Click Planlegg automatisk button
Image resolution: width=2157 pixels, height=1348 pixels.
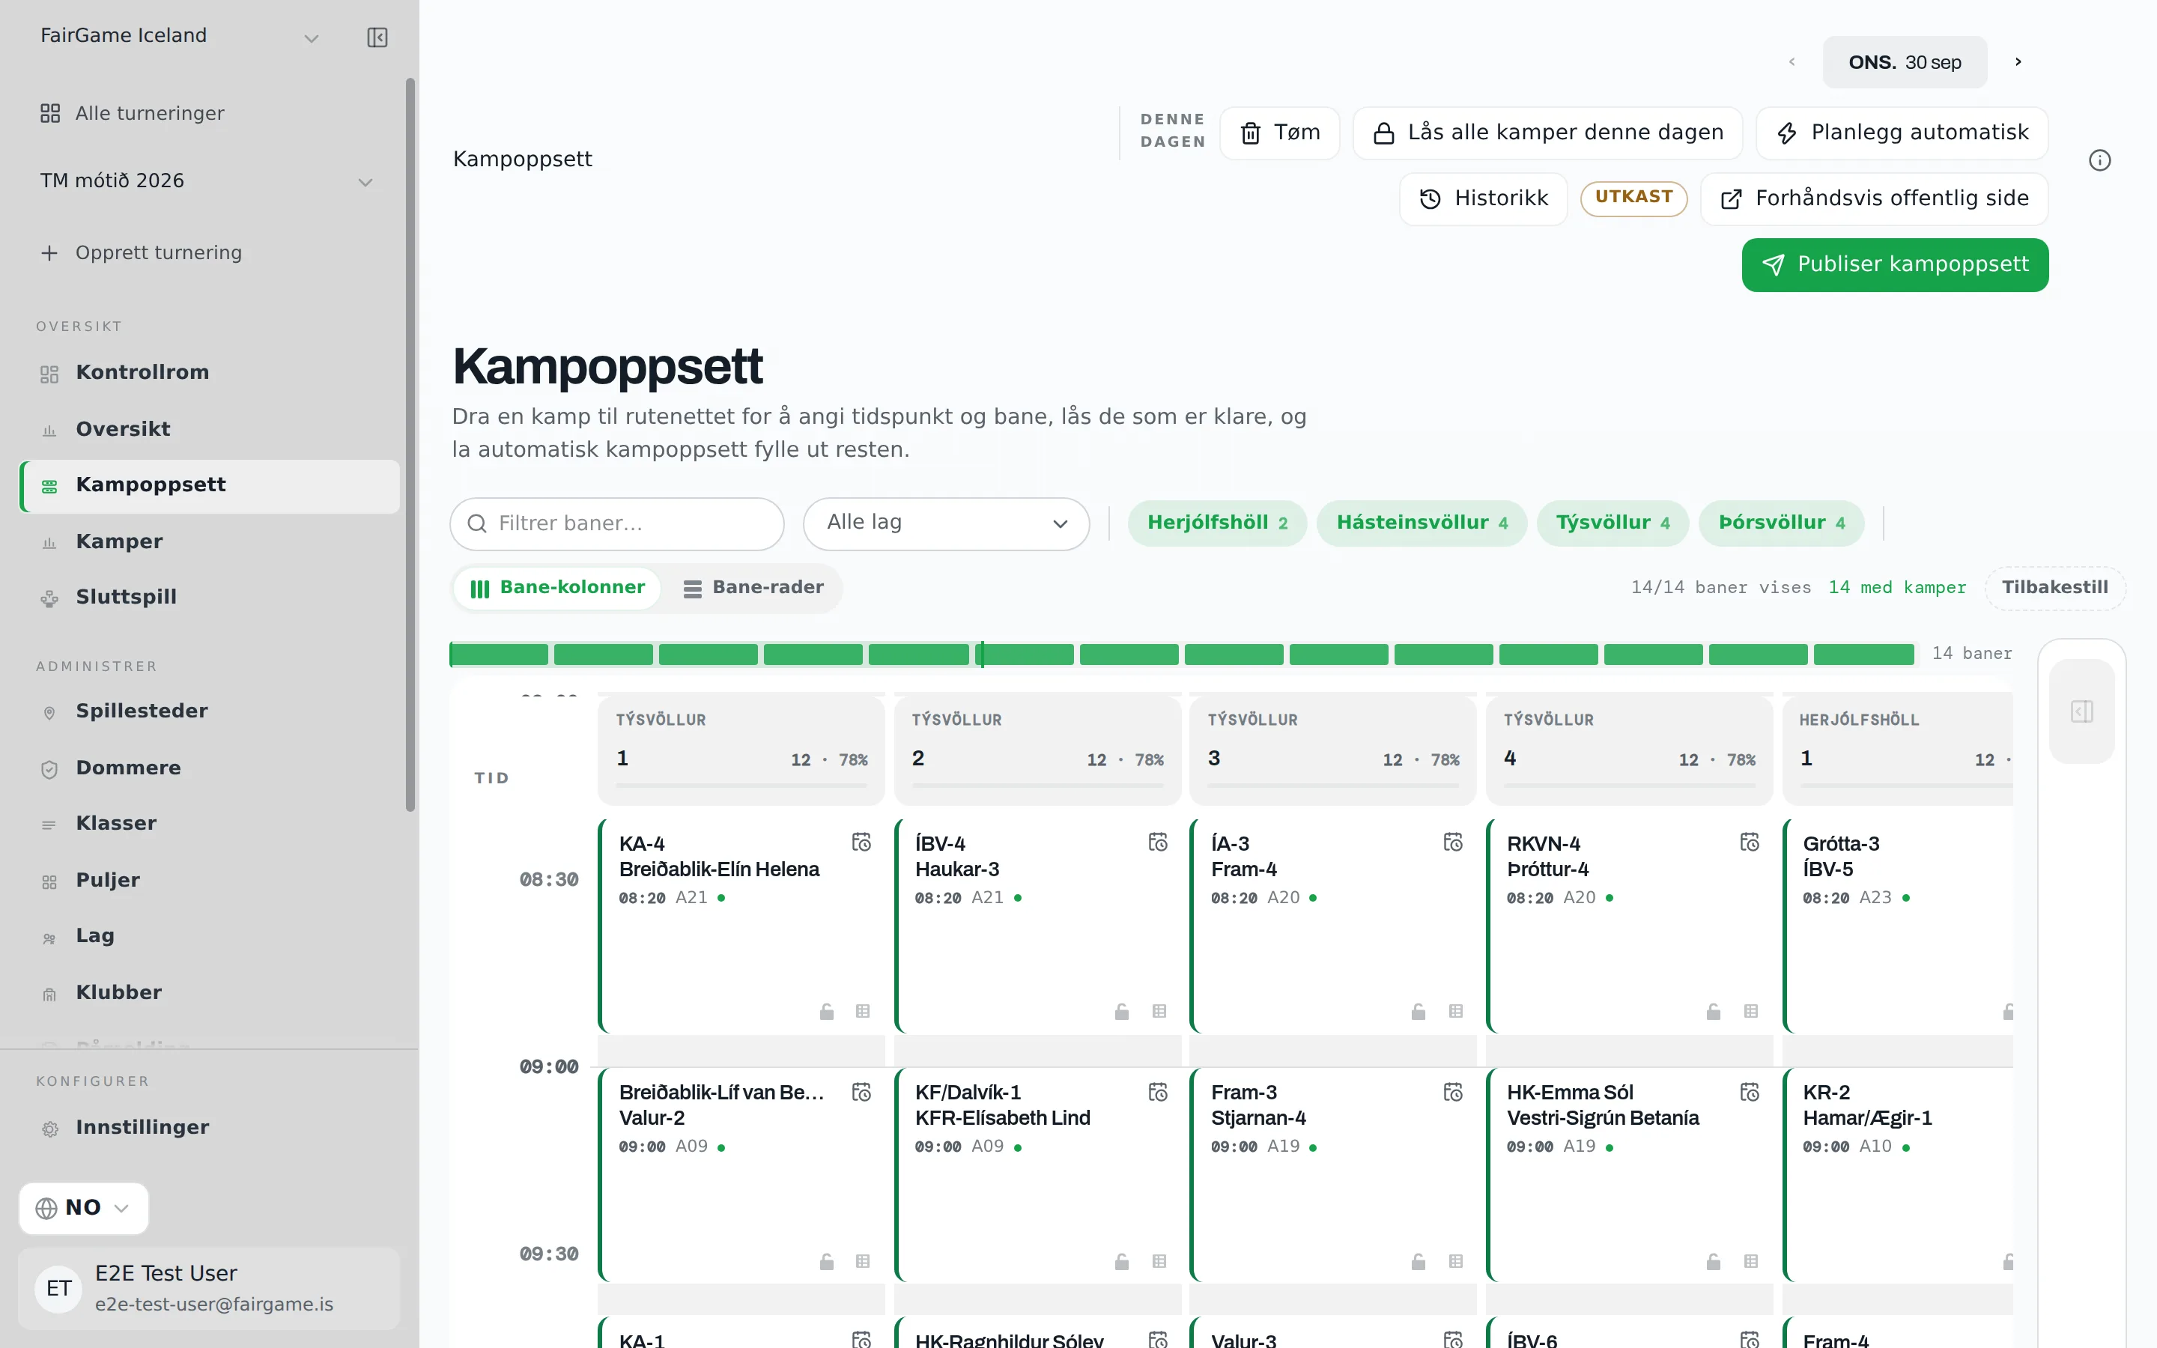[x=1902, y=133]
